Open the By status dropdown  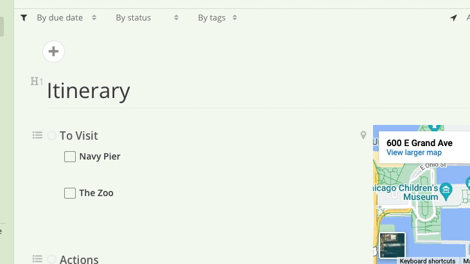[147, 18]
